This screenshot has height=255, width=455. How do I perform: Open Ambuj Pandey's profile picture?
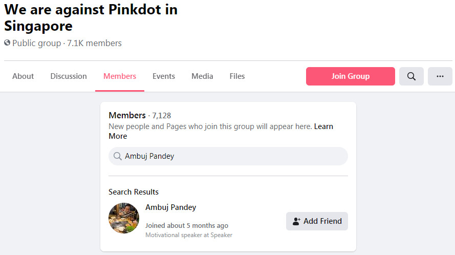124,218
